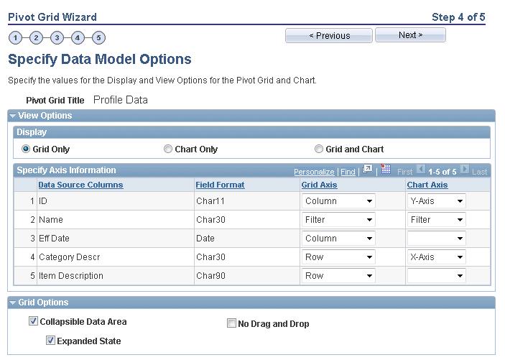The width and height of the screenshot is (505, 360).
Task: Enable No Drag and Drop checkbox
Action: coord(231,323)
